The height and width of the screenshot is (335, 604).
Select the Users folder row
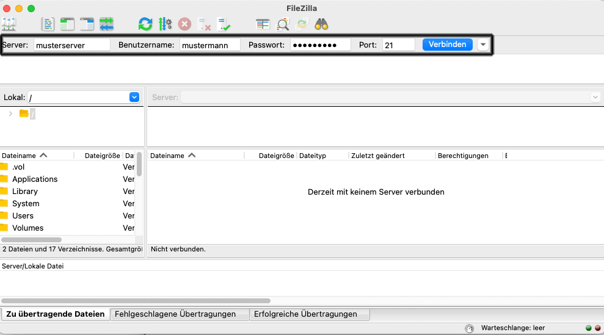tap(68, 215)
